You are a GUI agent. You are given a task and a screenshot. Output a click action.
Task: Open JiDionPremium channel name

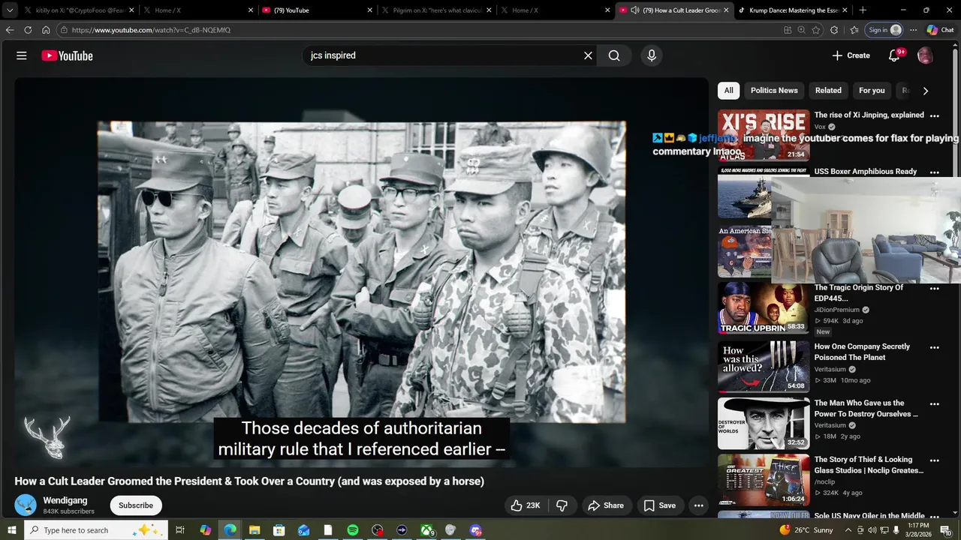pyautogui.click(x=836, y=310)
